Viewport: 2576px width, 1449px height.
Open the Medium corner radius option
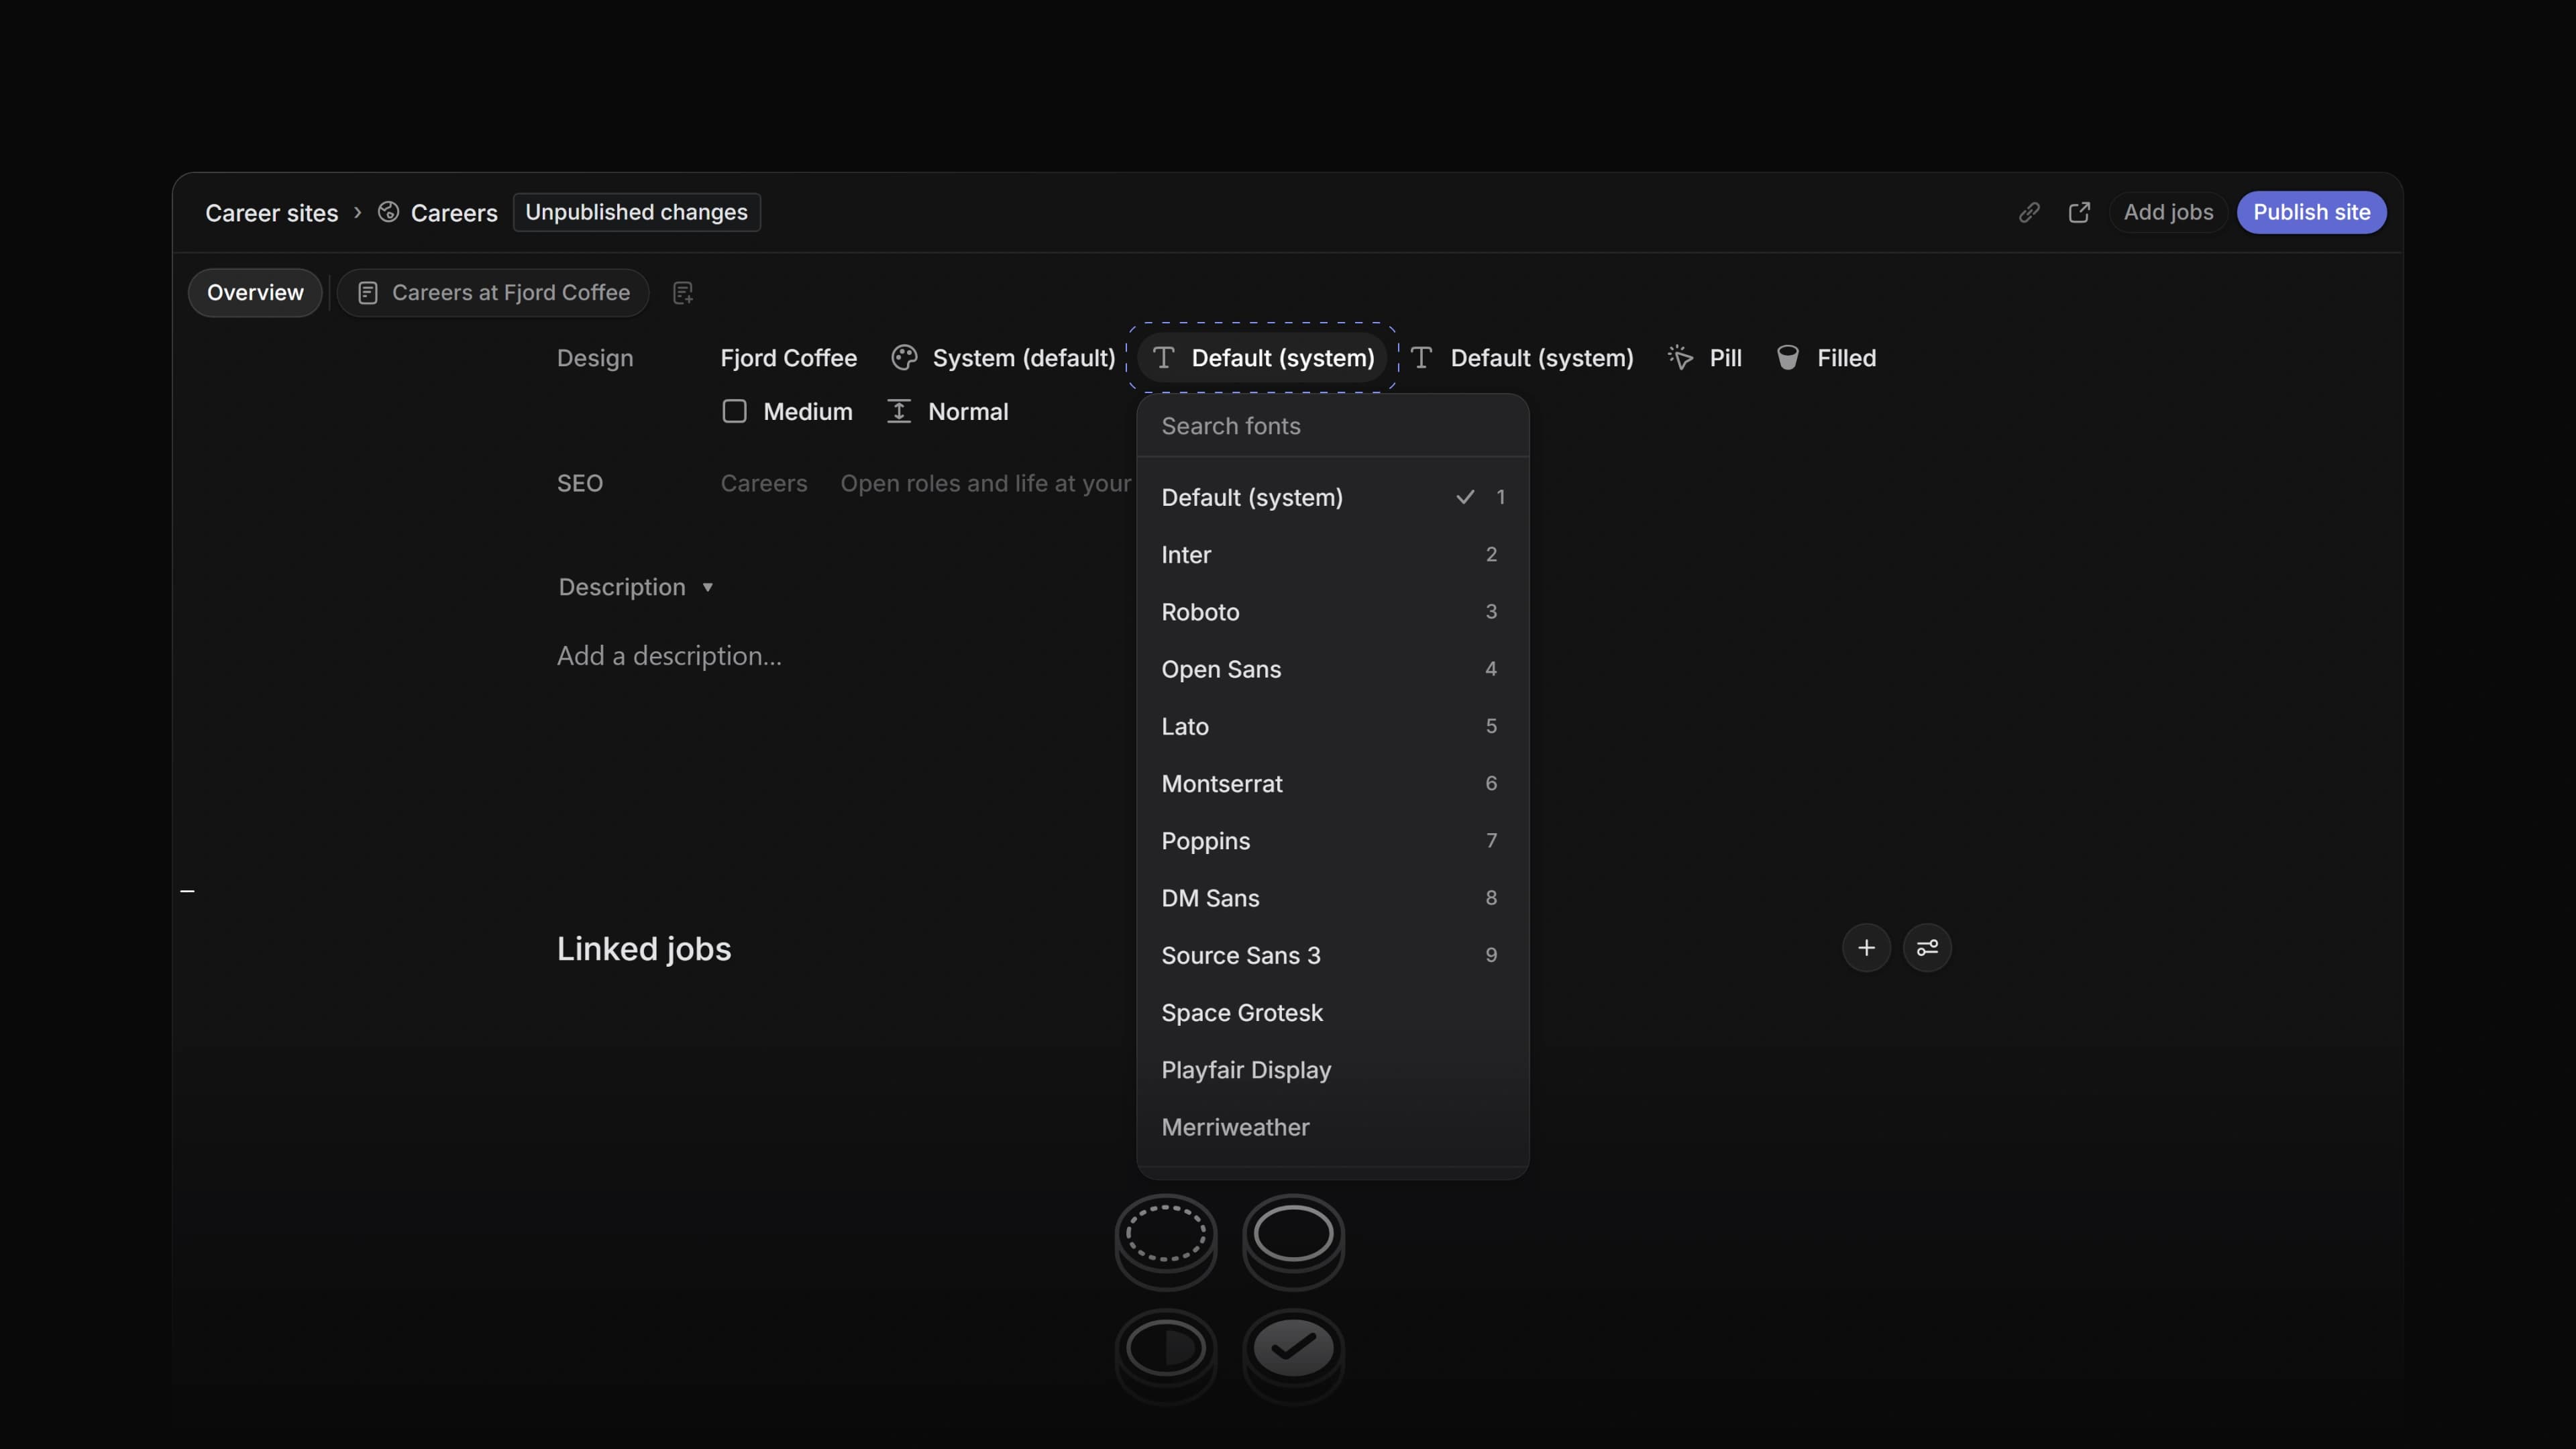click(x=787, y=412)
